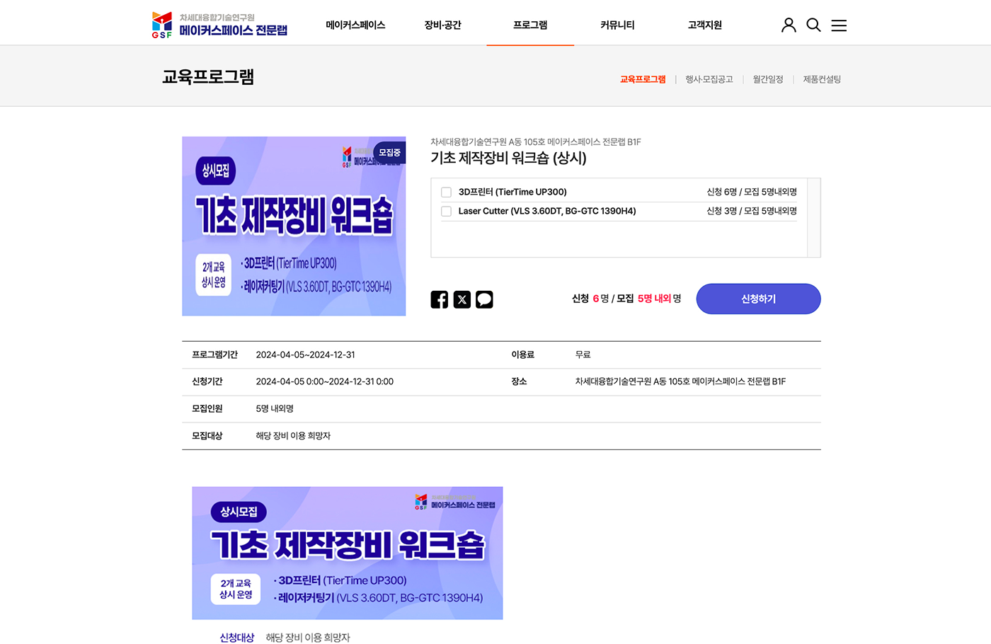Viewport: 991px width, 644px height.
Task: Open the search magnifier icon
Action: [813, 25]
